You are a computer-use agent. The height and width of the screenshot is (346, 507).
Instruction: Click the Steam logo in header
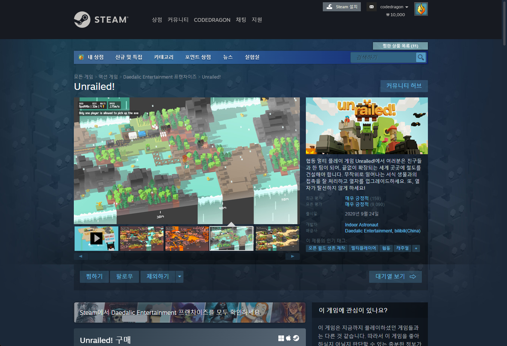coord(101,20)
